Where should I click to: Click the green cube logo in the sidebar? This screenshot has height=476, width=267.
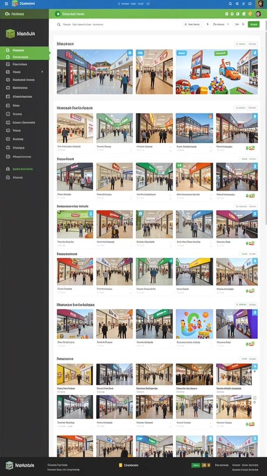10,33
